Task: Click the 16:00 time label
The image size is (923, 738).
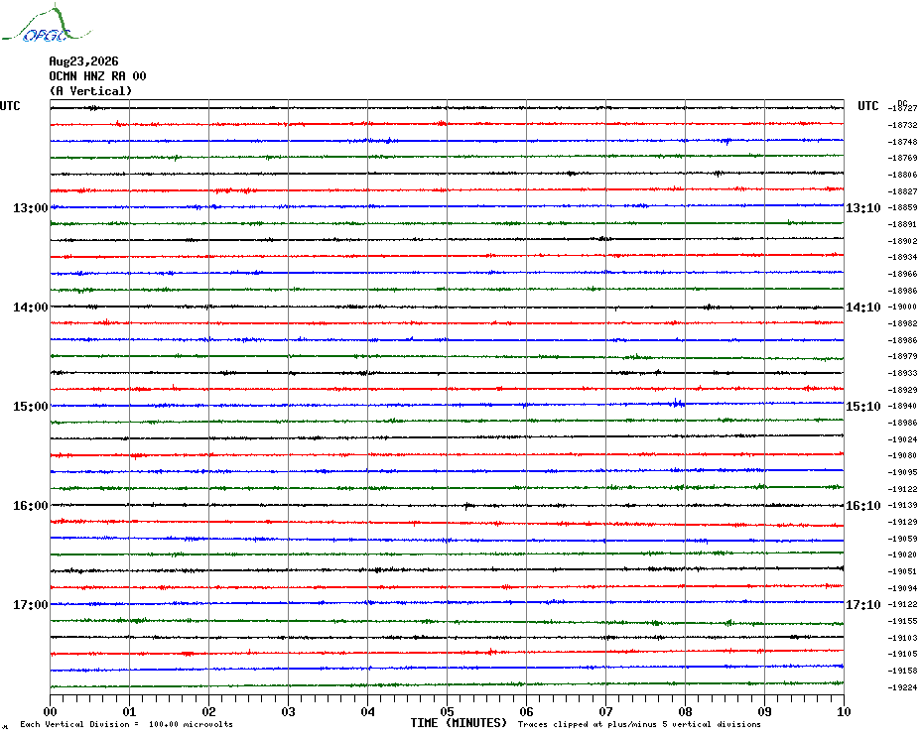Action: 31,506
